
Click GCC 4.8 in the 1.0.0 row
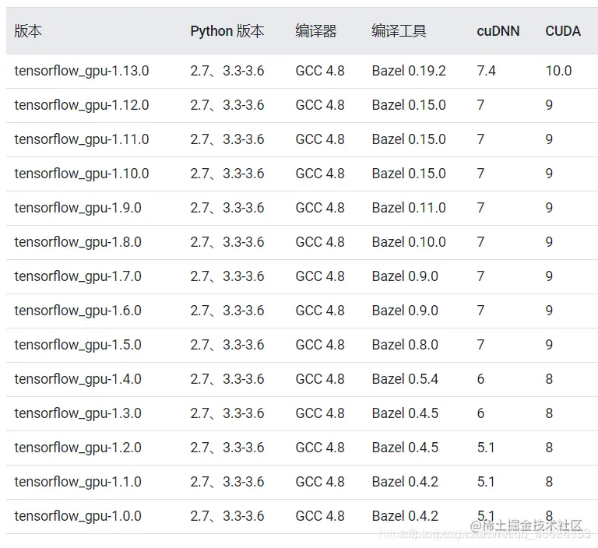click(320, 516)
